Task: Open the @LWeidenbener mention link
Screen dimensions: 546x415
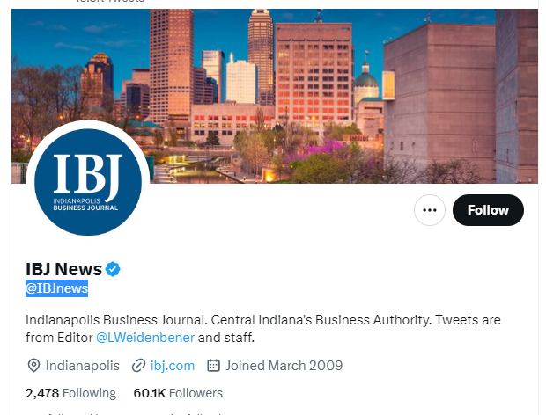Action: (x=144, y=338)
